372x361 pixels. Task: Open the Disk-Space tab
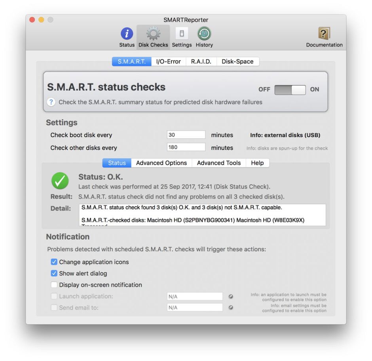pos(237,62)
